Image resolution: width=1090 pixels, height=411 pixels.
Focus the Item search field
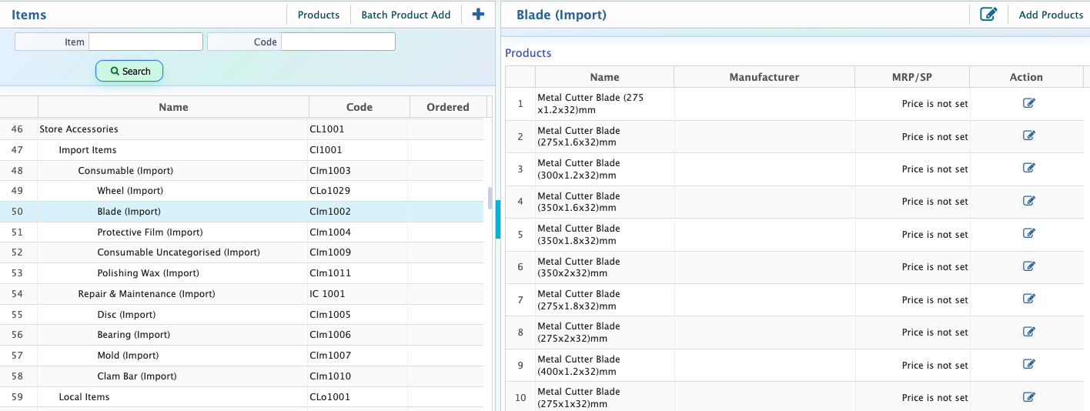pyautogui.click(x=145, y=42)
